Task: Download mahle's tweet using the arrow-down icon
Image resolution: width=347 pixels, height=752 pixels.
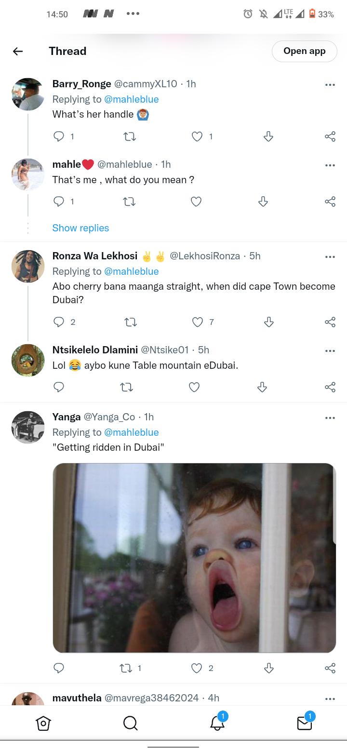Action: (263, 201)
